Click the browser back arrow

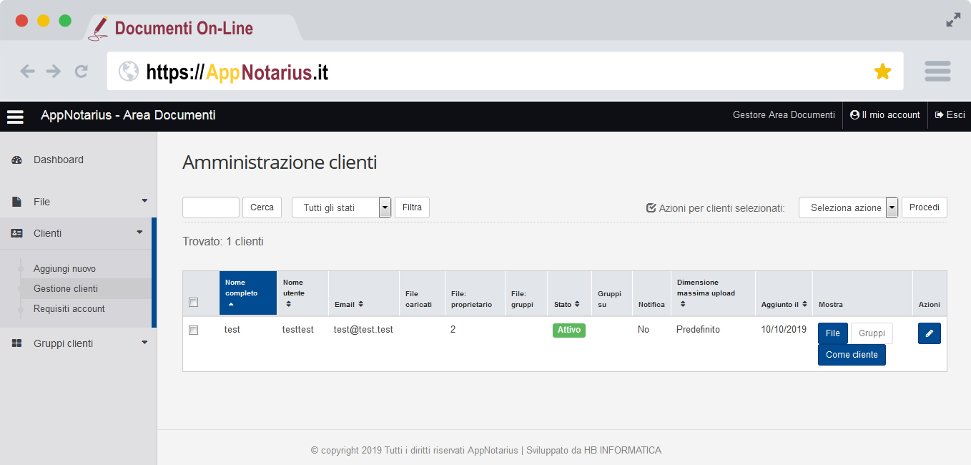(27, 71)
